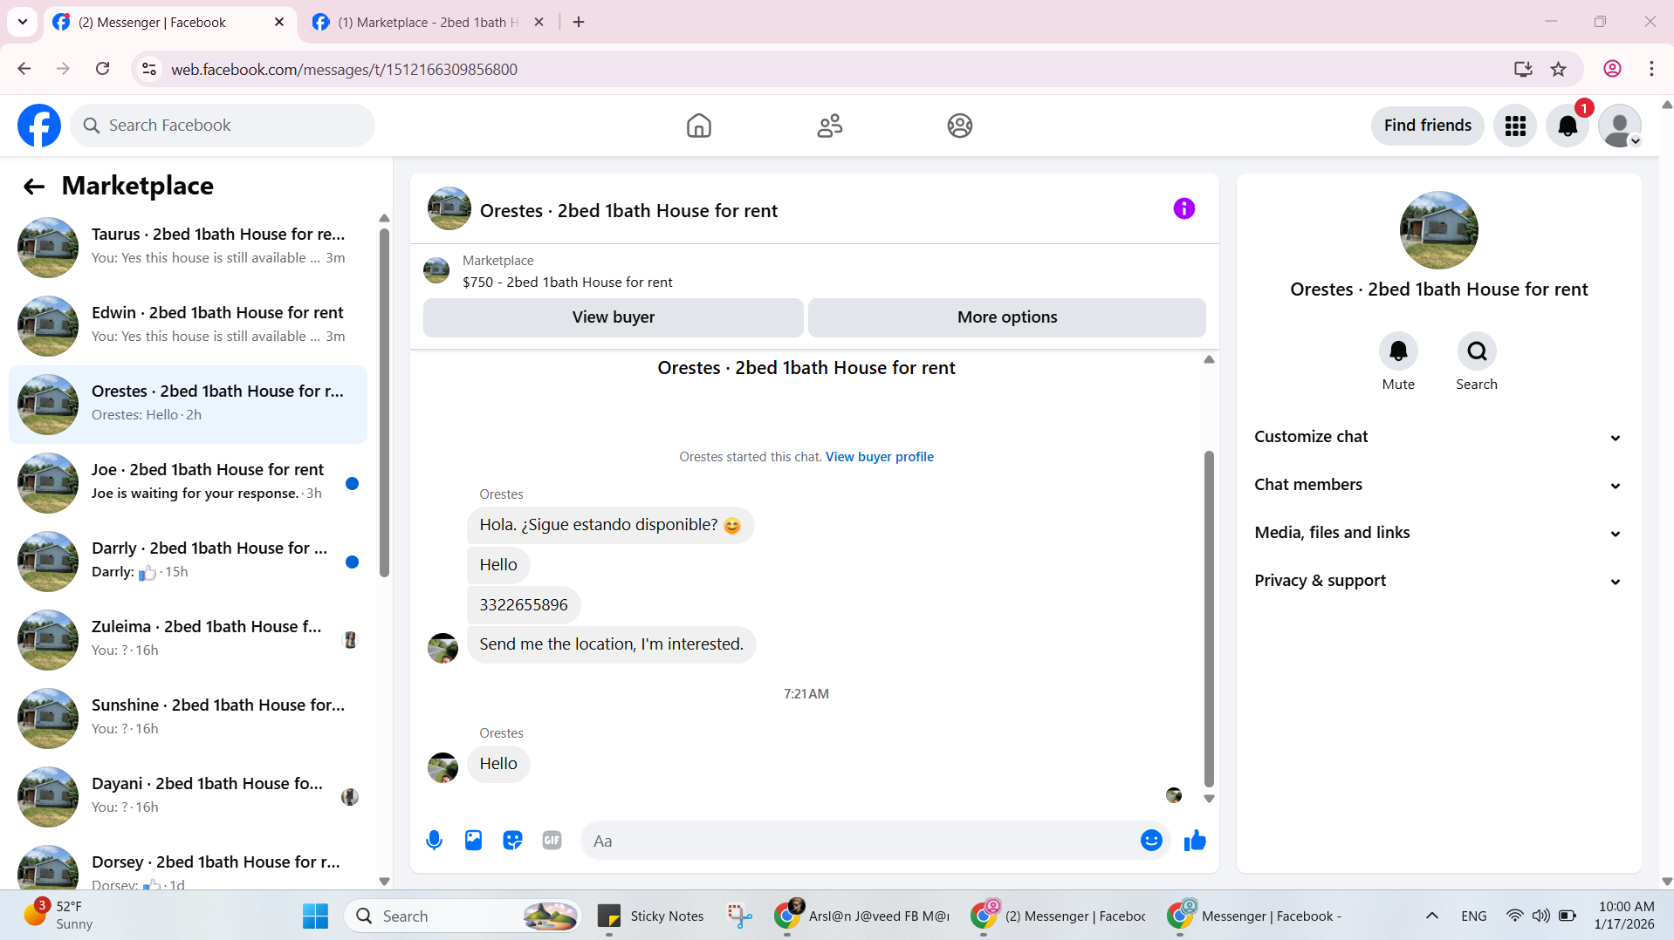Expand Customize chat section

pyautogui.click(x=1438, y=437)
